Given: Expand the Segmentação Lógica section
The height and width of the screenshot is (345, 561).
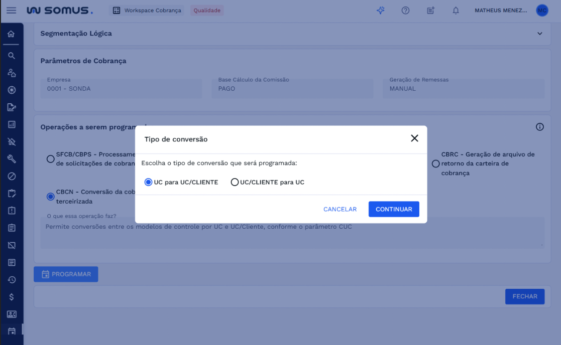Looking at the screenshot, I should (539, 34).
